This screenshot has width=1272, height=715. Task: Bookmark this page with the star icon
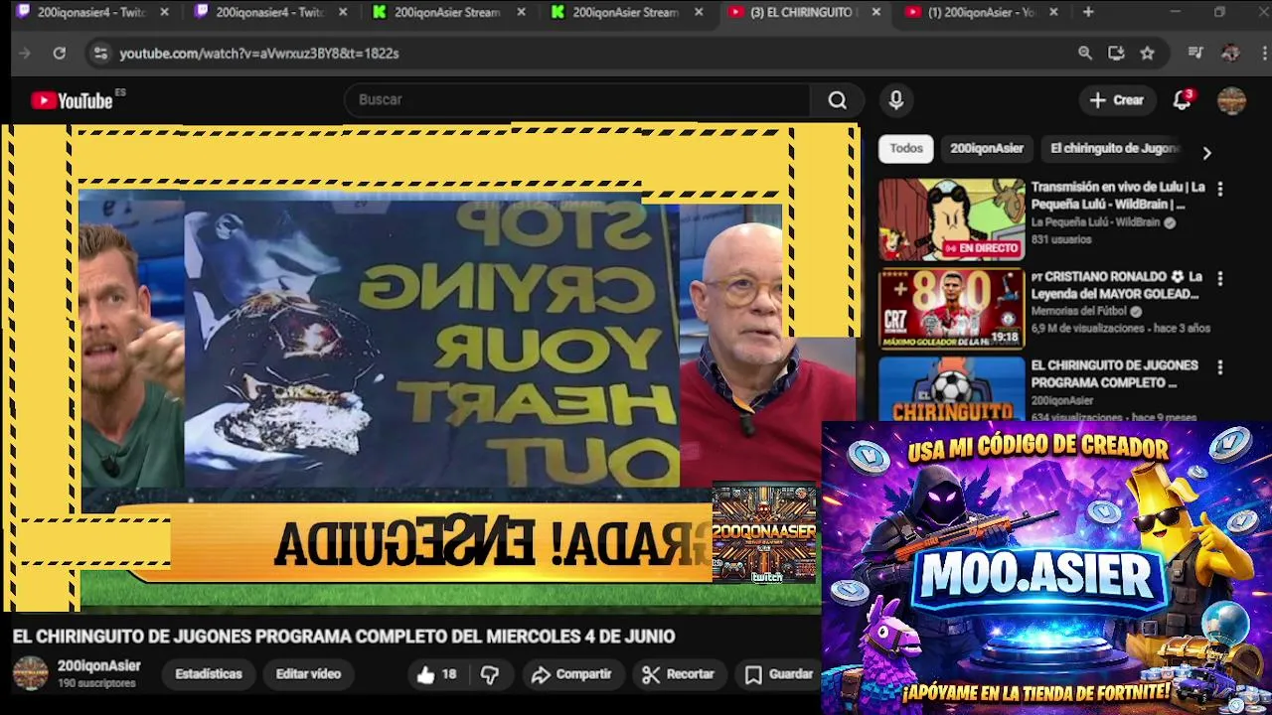1148,54
